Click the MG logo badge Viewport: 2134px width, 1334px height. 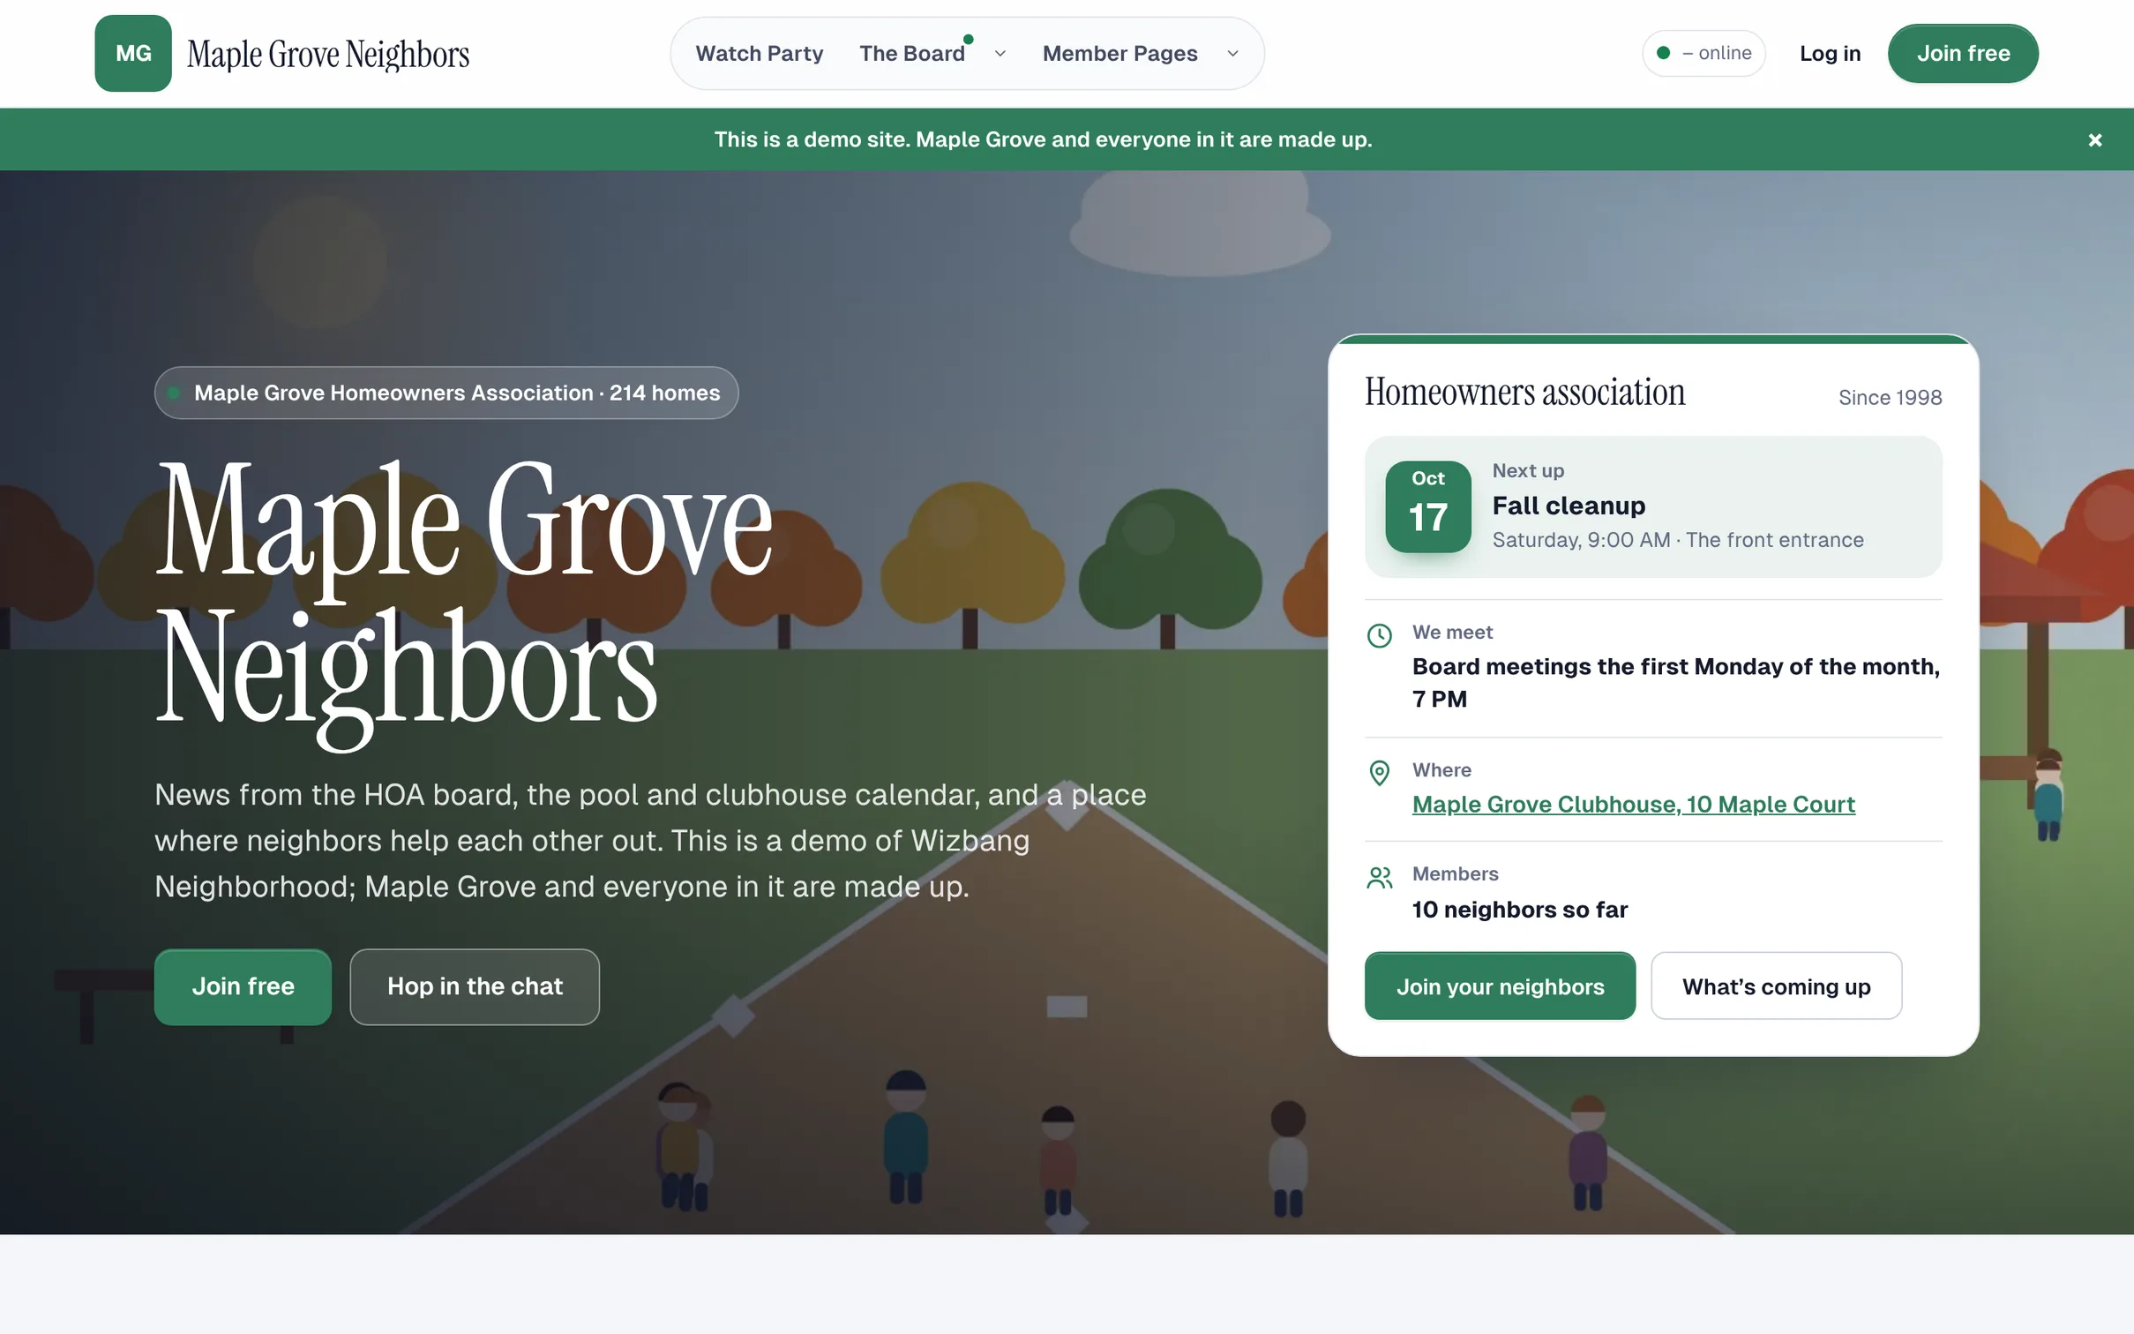pos(133,53)
